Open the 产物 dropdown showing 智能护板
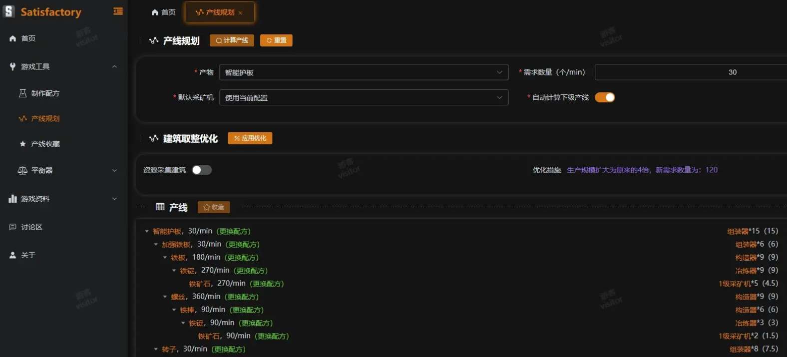The image size is (787, 357). [x=364, y=72]
